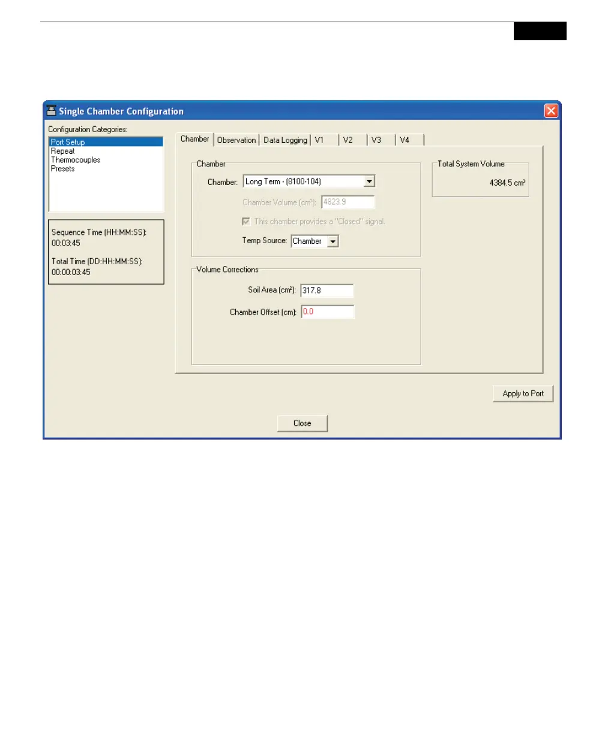Select the V4 tab

click(x=409, y=140)
